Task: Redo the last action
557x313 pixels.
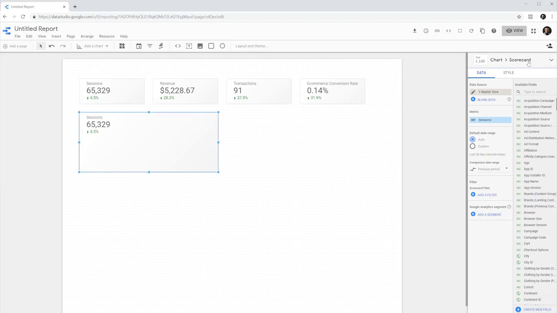Action: click(x=63, y=46)
